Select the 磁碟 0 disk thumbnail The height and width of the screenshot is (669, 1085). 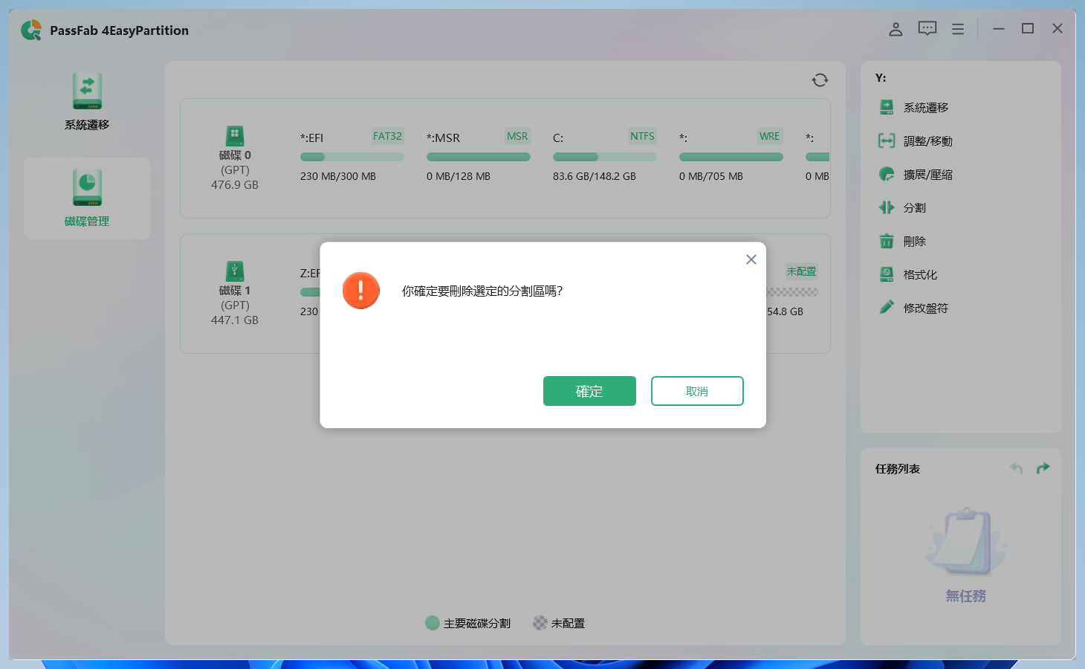(x=235, y=138)
